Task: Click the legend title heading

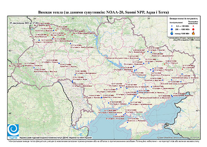Action: pos(184,18)
